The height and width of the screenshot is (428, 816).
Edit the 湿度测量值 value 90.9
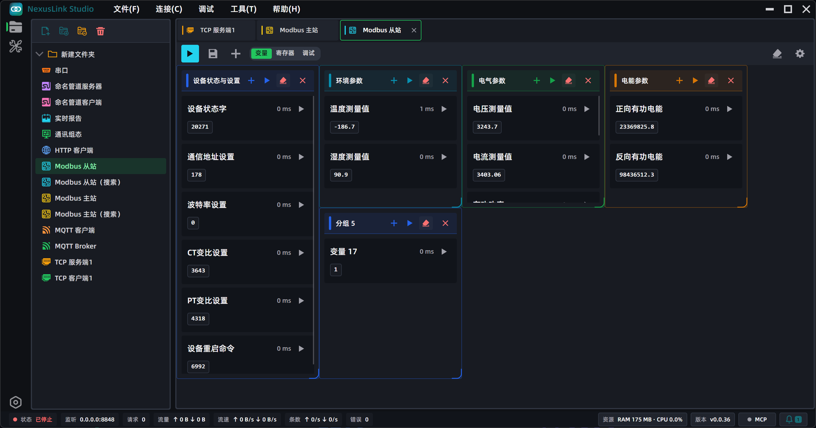click(x=341, y=175)
